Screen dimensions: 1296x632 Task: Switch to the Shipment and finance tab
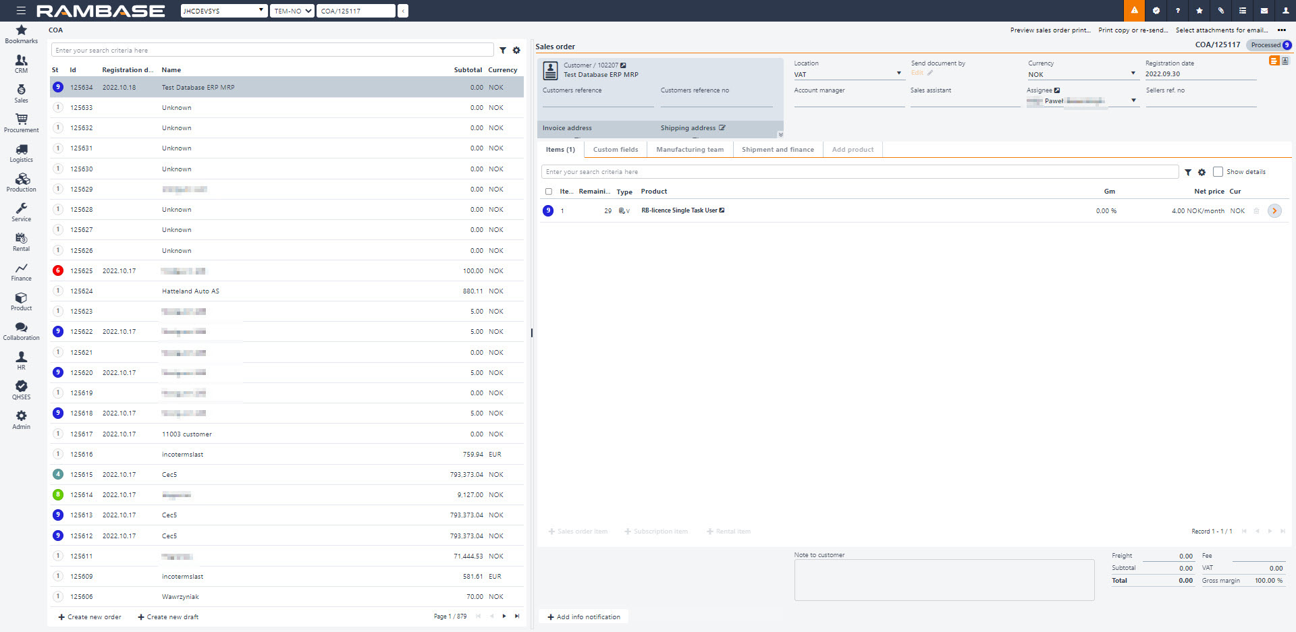(x=778, y=150)
